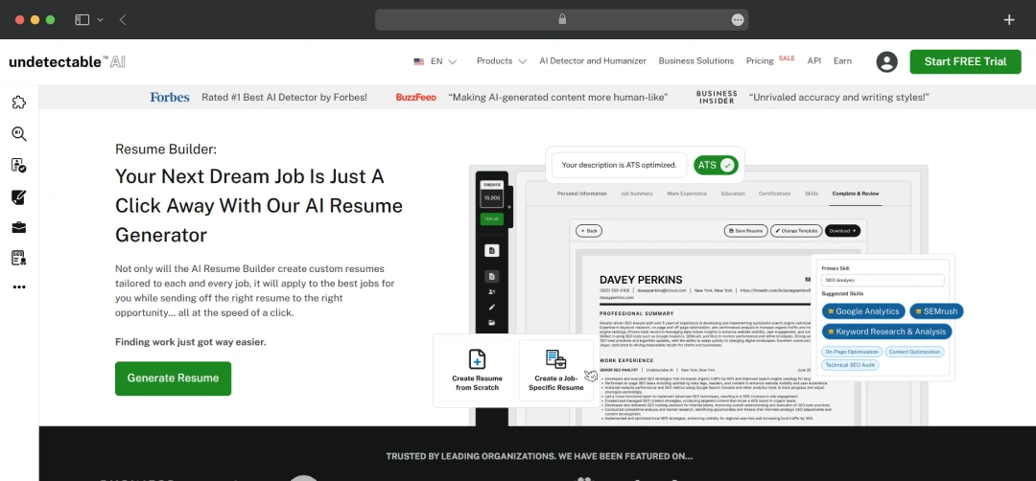The image size is (1036, 481).
Task: Click the pencil icon in preview dark sidebar
Action: click(x=491, y=308)
